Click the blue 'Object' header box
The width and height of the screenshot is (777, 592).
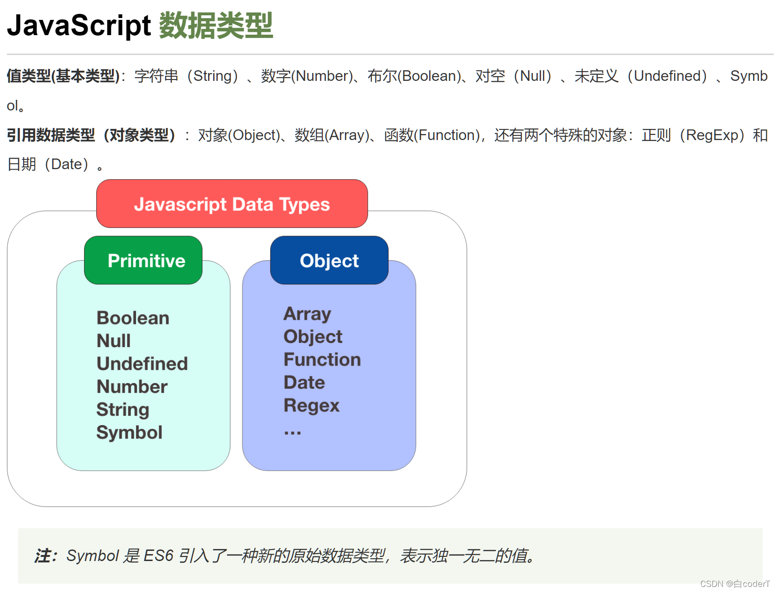(x=329, y=260)
